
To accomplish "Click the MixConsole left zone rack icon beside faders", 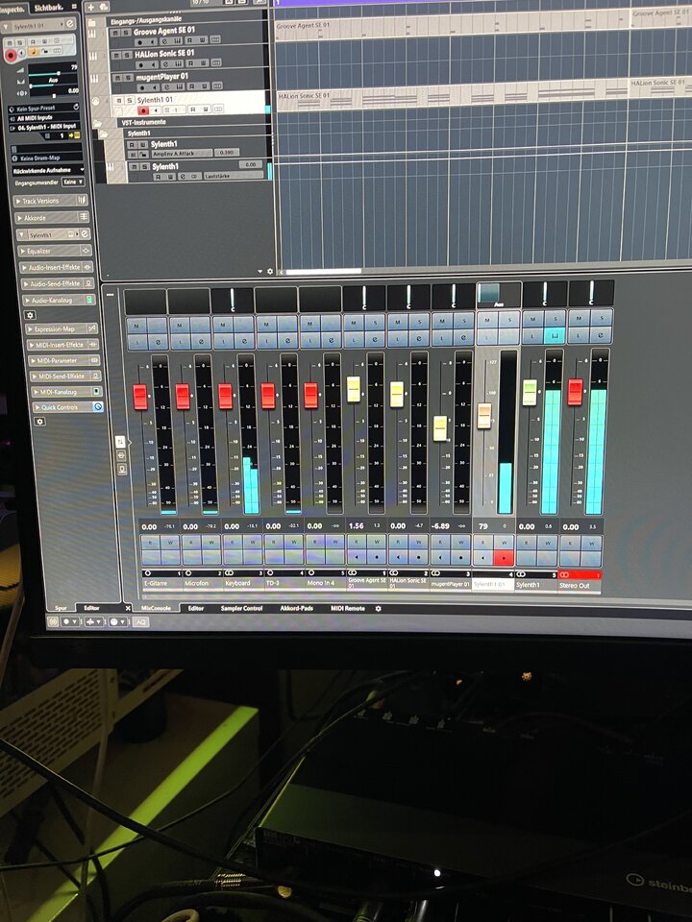I will [x=121, y=441].
